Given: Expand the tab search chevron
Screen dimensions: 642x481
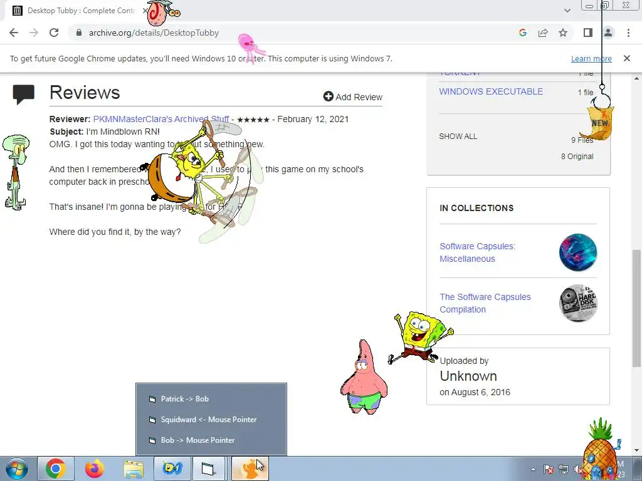Looking at the screenshot, I should click(567, 11).
